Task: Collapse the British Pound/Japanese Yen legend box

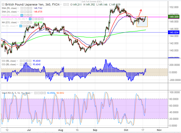Action: 3,5
